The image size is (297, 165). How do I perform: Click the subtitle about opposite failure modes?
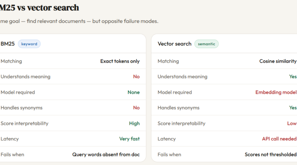tap(79, 21)
